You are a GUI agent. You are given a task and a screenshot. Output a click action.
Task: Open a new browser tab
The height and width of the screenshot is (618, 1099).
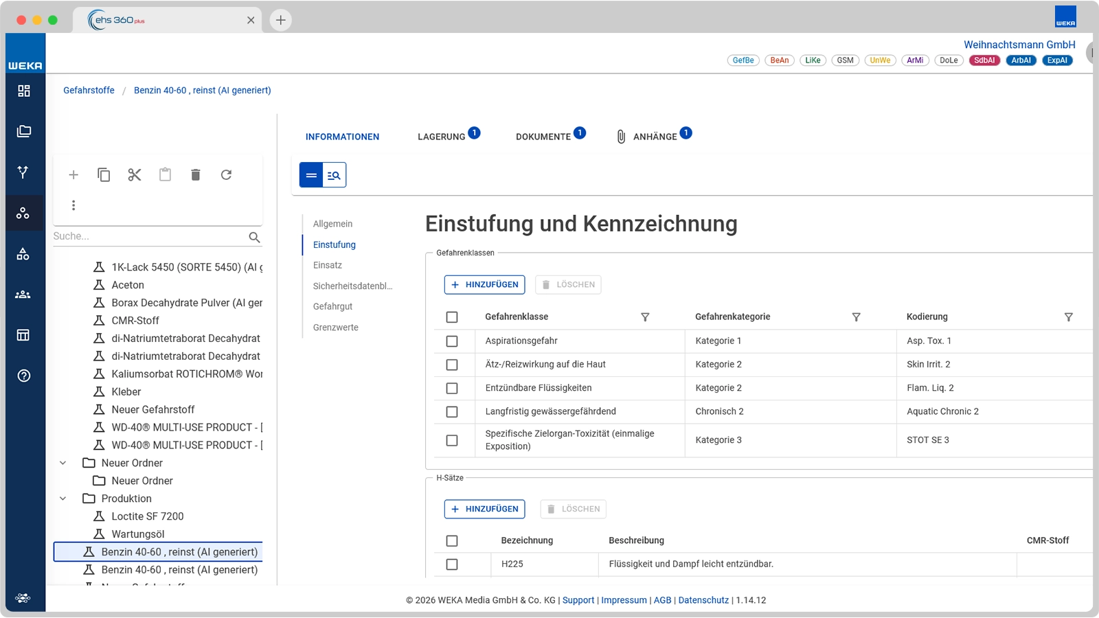280,20
